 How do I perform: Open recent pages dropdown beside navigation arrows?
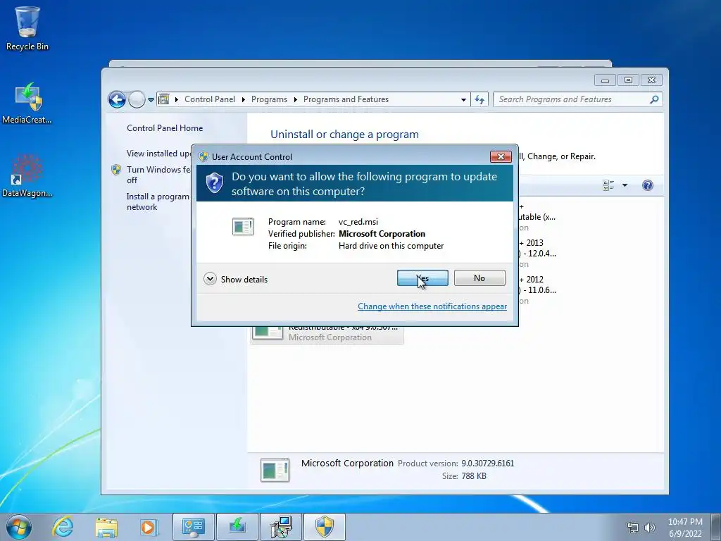click(x=151, y=99)
